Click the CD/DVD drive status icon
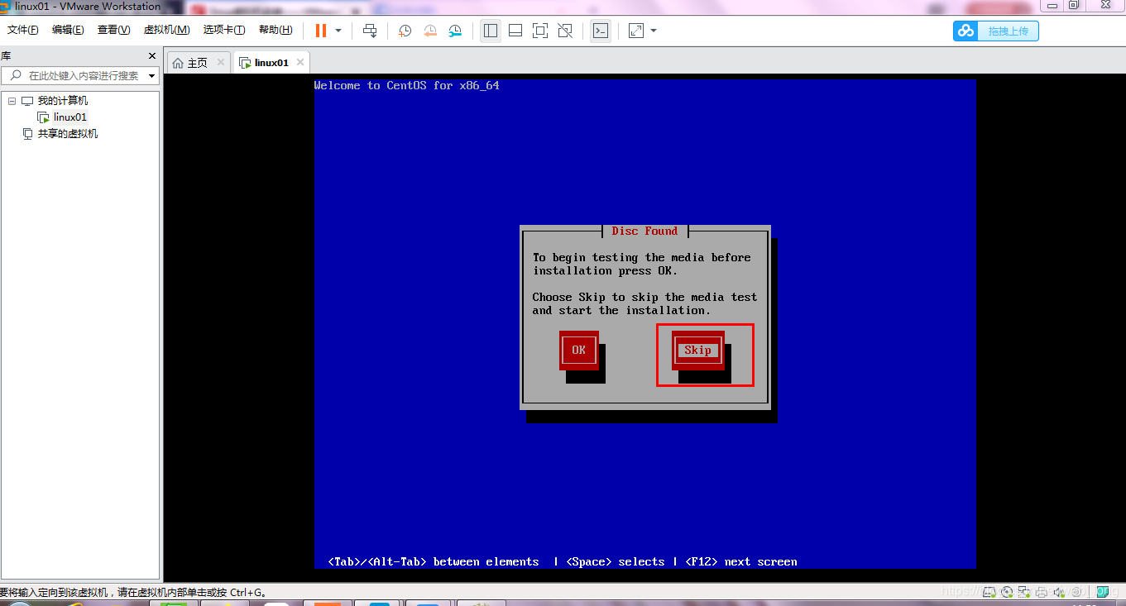1126x606 pixels. tap(1007, 592)
